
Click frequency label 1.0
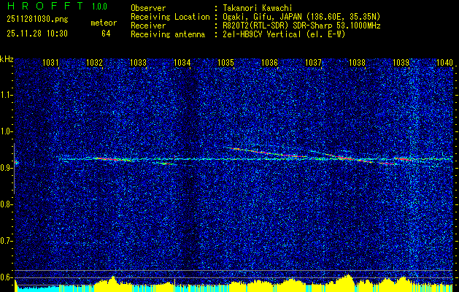(x=6, y=131)
